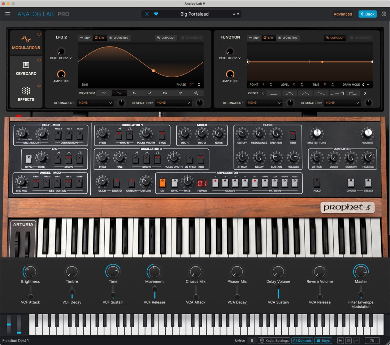Image resolution: width=390 pixels, height=345 pixels.
Task: Open the Big Portalead preset name
Action: (x=195, y=14)
